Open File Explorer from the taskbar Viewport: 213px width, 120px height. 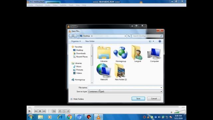pyautogui.click(x=40, y=117)
